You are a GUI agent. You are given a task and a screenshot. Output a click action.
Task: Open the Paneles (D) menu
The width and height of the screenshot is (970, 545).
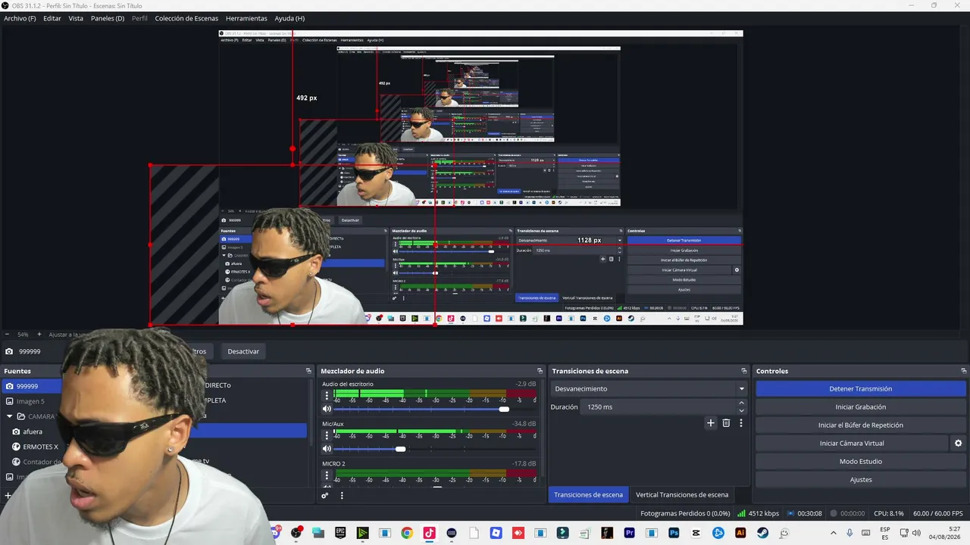point(108,18)
